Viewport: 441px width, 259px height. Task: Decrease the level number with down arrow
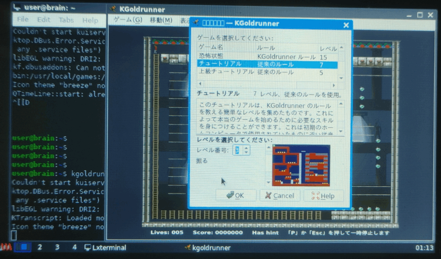(x=246, y=153)
